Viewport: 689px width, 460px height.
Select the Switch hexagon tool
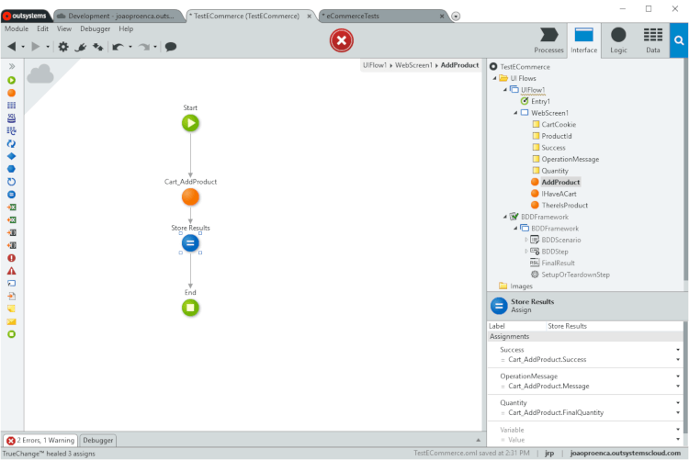coord(11,169)
